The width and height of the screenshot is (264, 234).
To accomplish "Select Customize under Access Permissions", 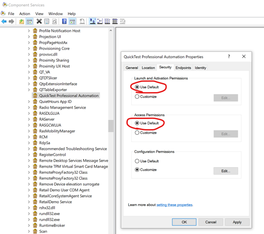I will (x=137, y=132).
